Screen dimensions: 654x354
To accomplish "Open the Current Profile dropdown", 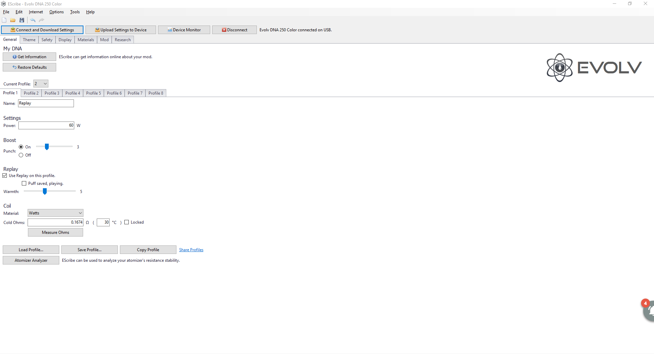I will point(41,84).
